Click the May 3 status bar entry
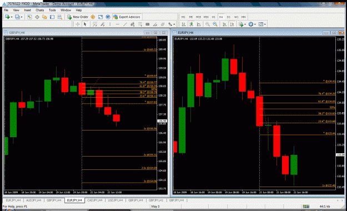 pyautogui.click(x=155, y=207)
